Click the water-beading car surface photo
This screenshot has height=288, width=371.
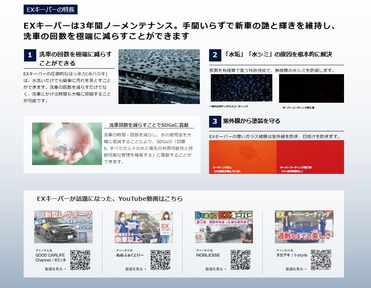(x=159, y=77)
